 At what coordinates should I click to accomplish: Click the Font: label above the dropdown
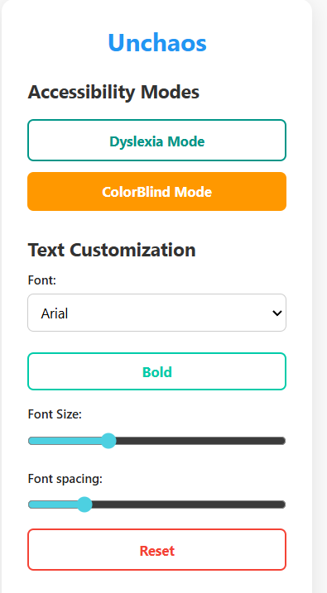(42, 280)
